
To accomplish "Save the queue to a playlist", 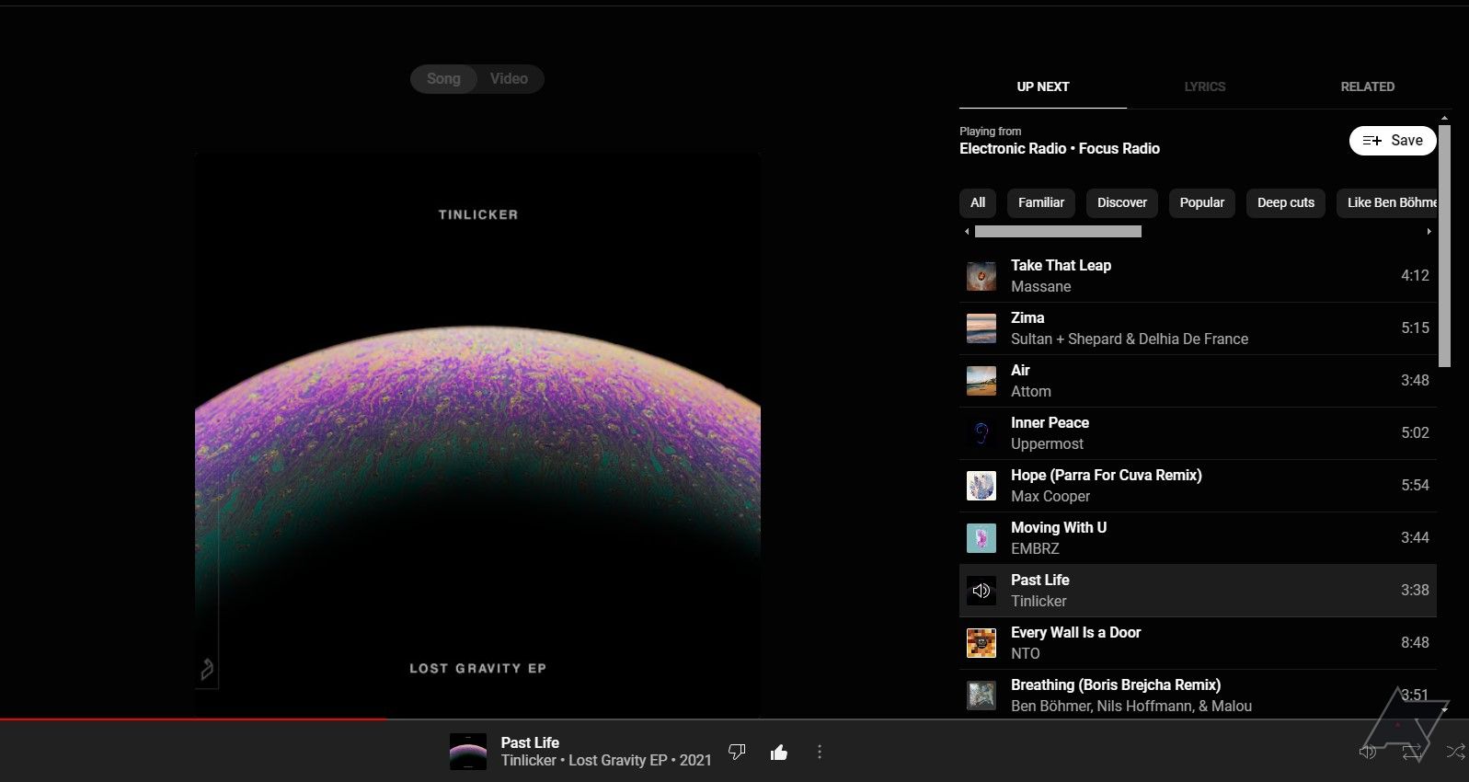I will click(1393, 141).
